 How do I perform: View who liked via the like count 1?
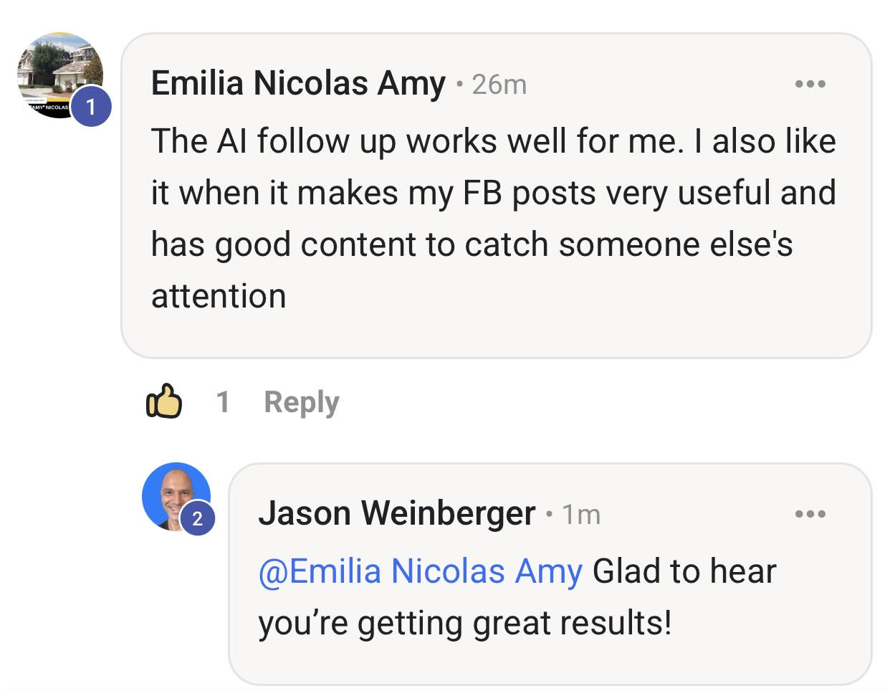click(223, 401)
